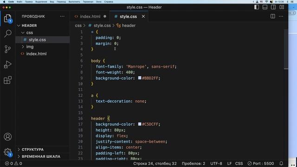
Task: Open the Explorer view in activity bar
Action: point(7,19)
